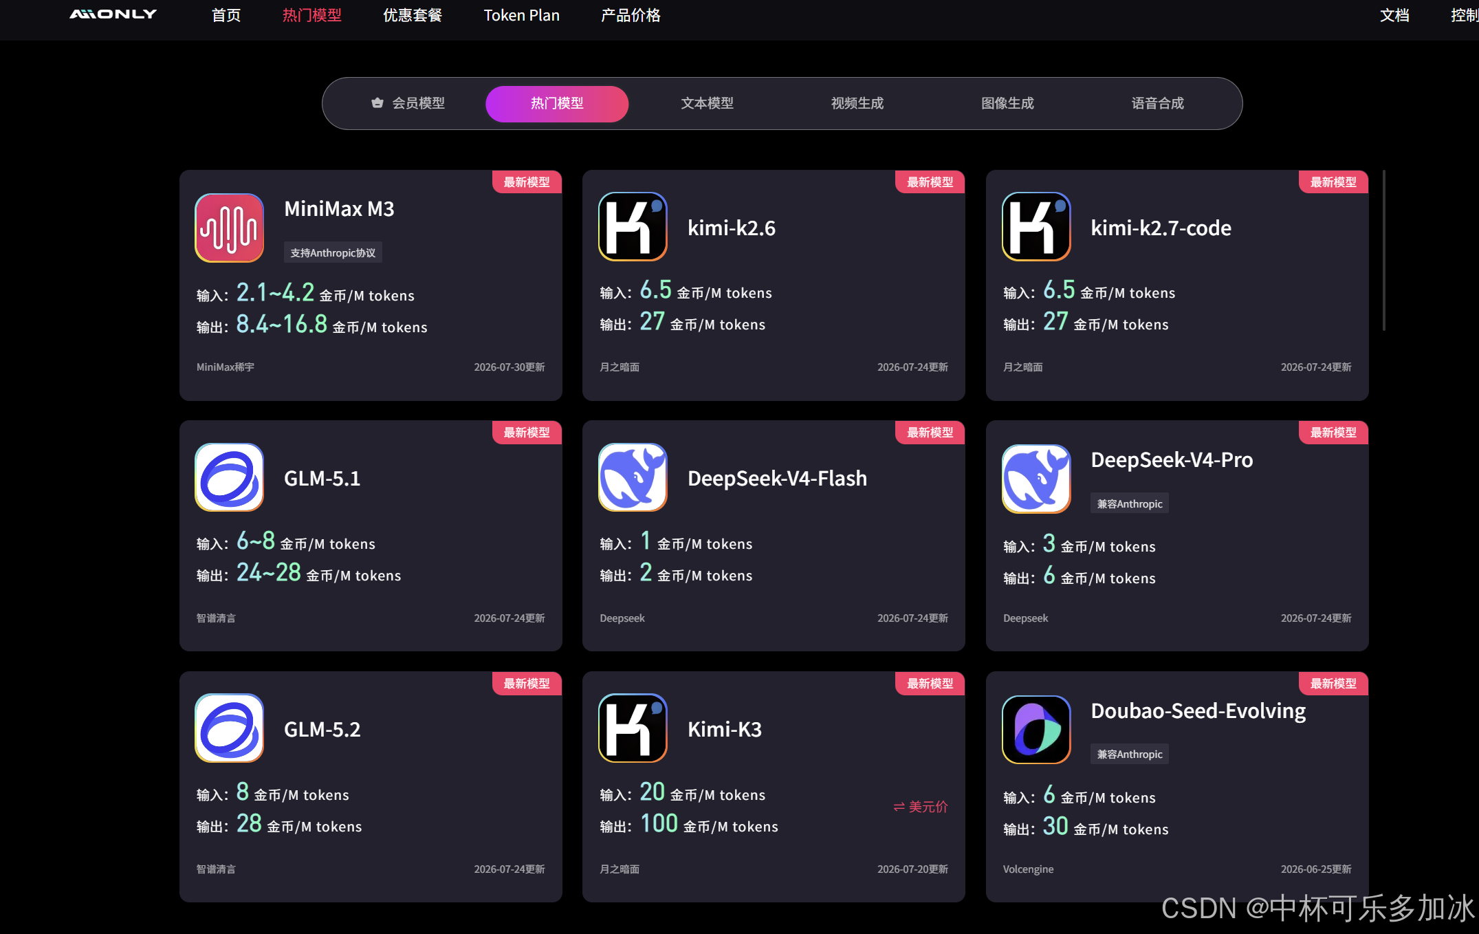Open the 优惠套餐 nav item
This screenshot has width=1479, height=934.
coord(413,15)
